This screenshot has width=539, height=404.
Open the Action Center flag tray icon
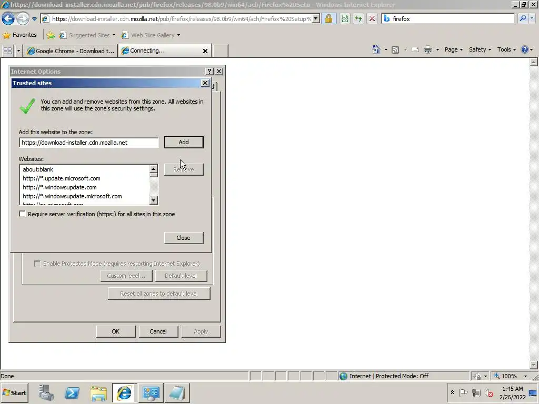click(x=463, y=392)
